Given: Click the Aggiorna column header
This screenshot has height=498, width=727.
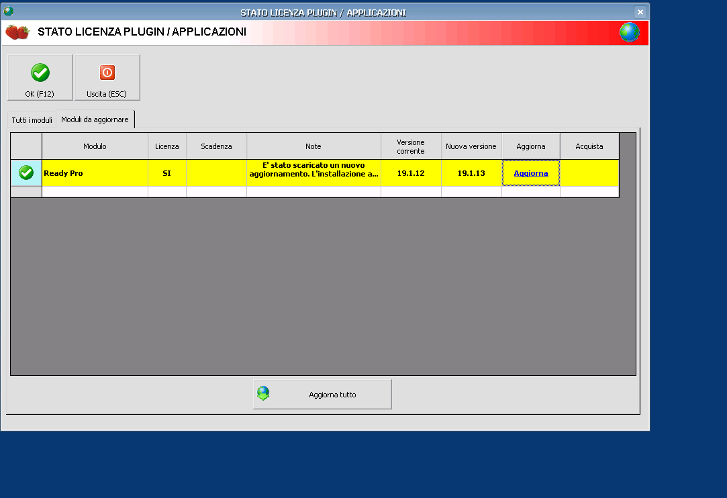Looking at the screenshot, I should point(531,146).
